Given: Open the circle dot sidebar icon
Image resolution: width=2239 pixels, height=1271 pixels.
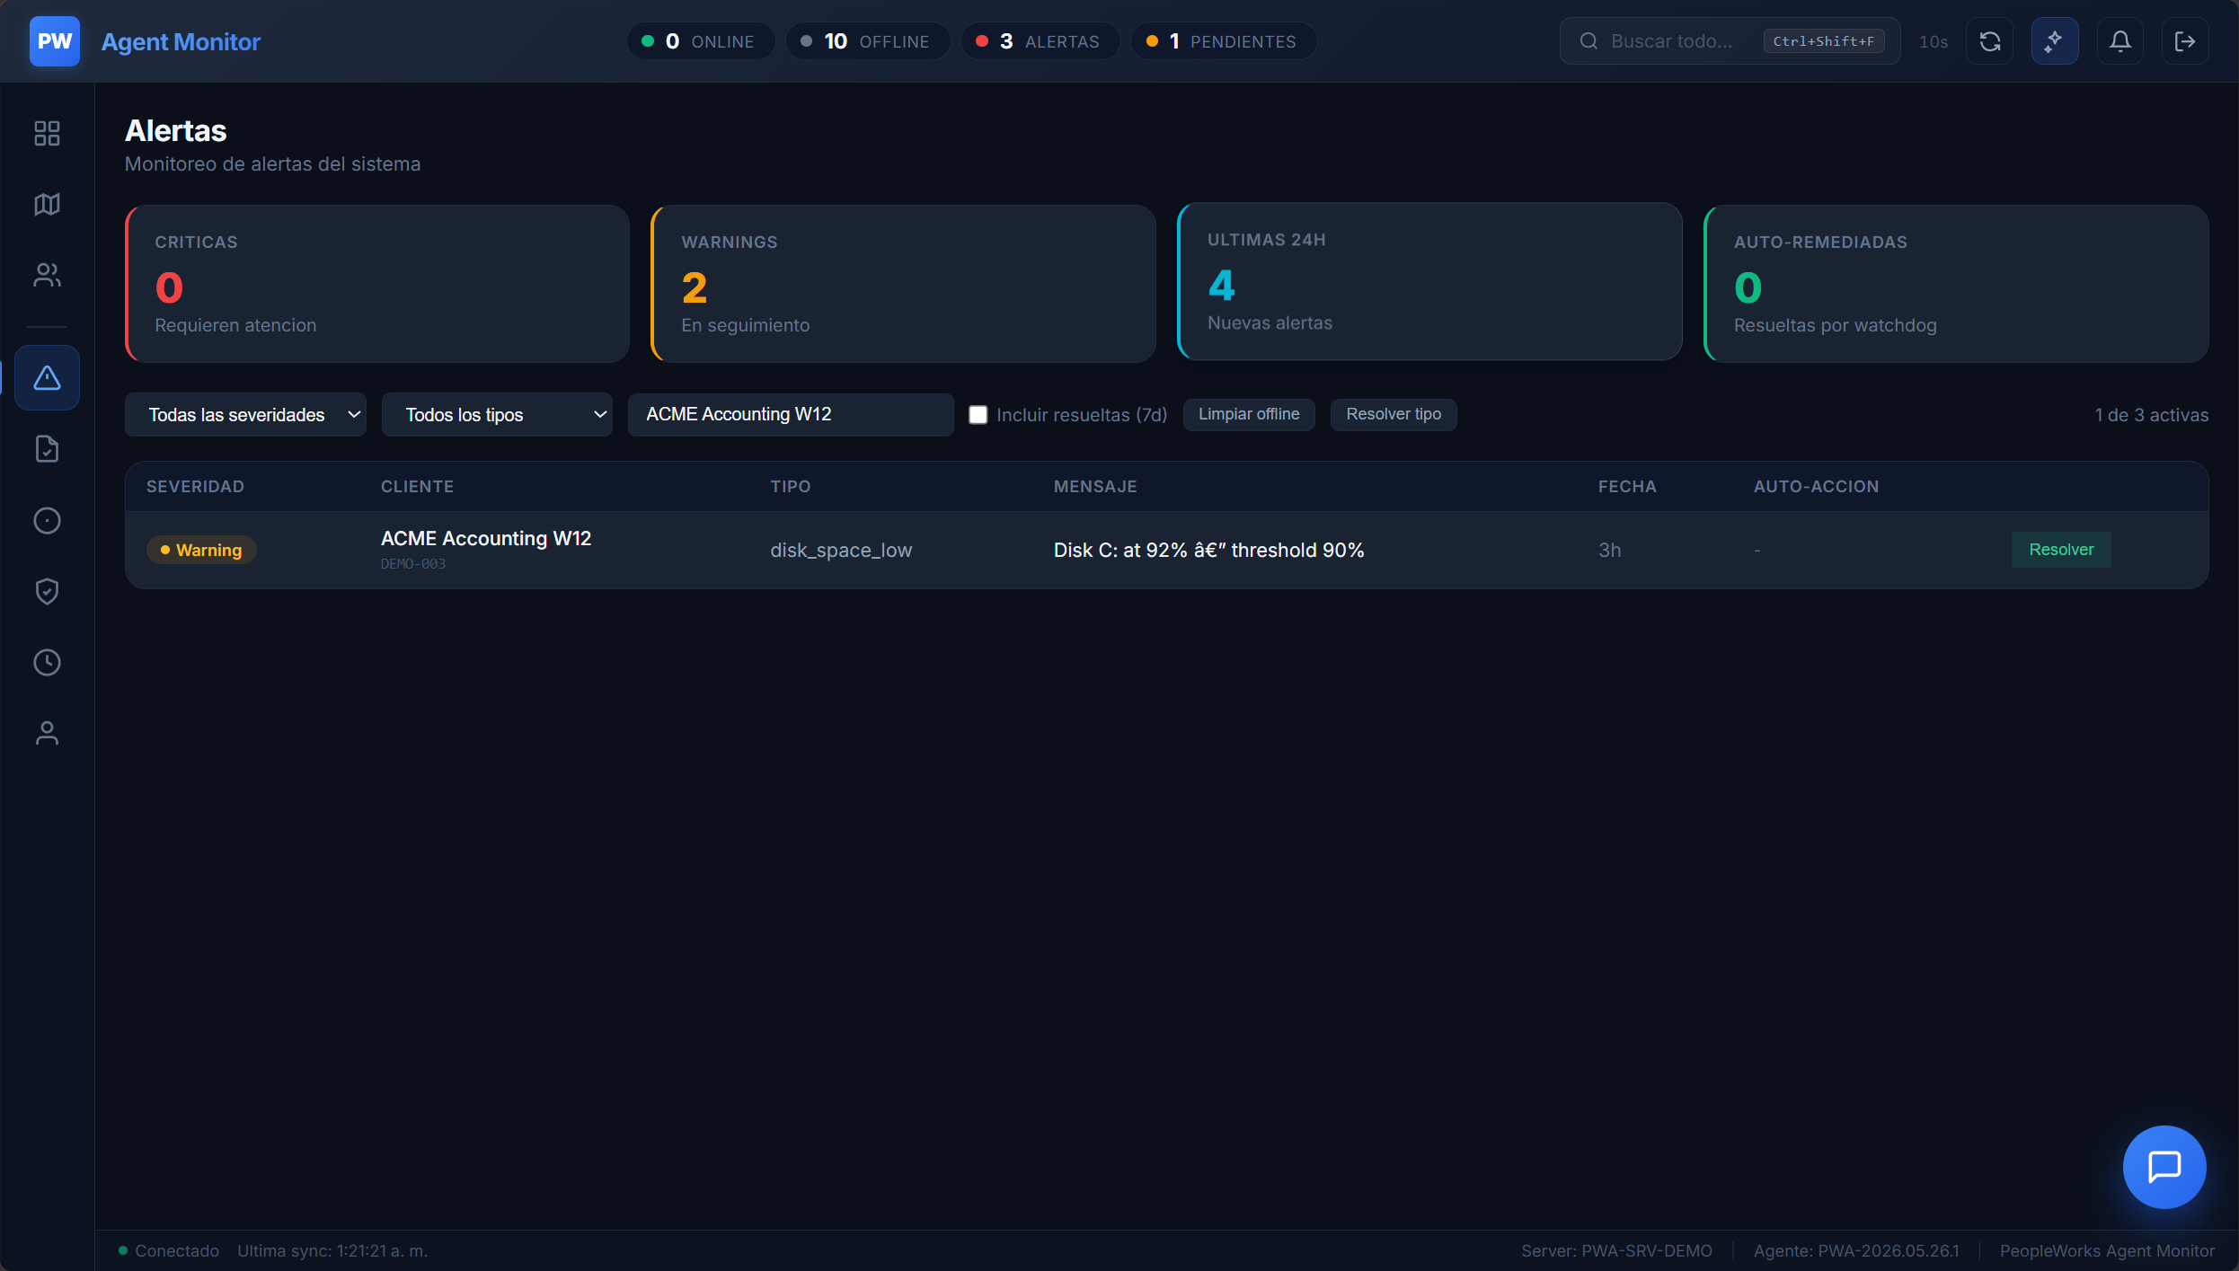Looking at the screenshot, I should 47,520.
